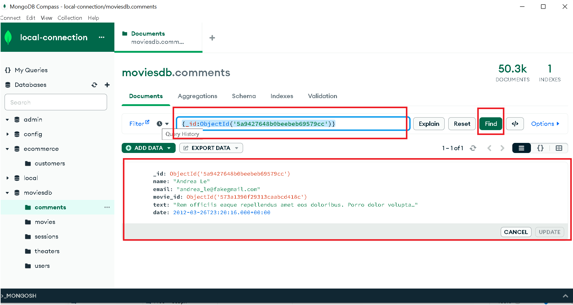Switch to JSON view of documents
The height and width of the screenshot is (305, 573).
pos(540,148)
